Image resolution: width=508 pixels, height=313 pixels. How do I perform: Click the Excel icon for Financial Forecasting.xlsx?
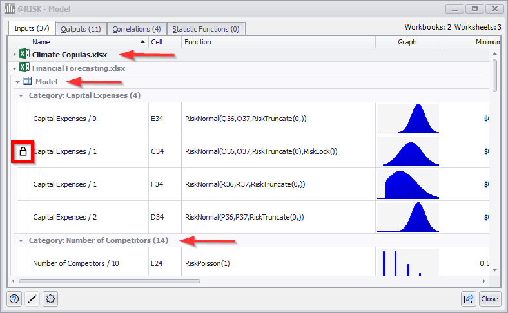pyautogui.click(x=24, y=68)
